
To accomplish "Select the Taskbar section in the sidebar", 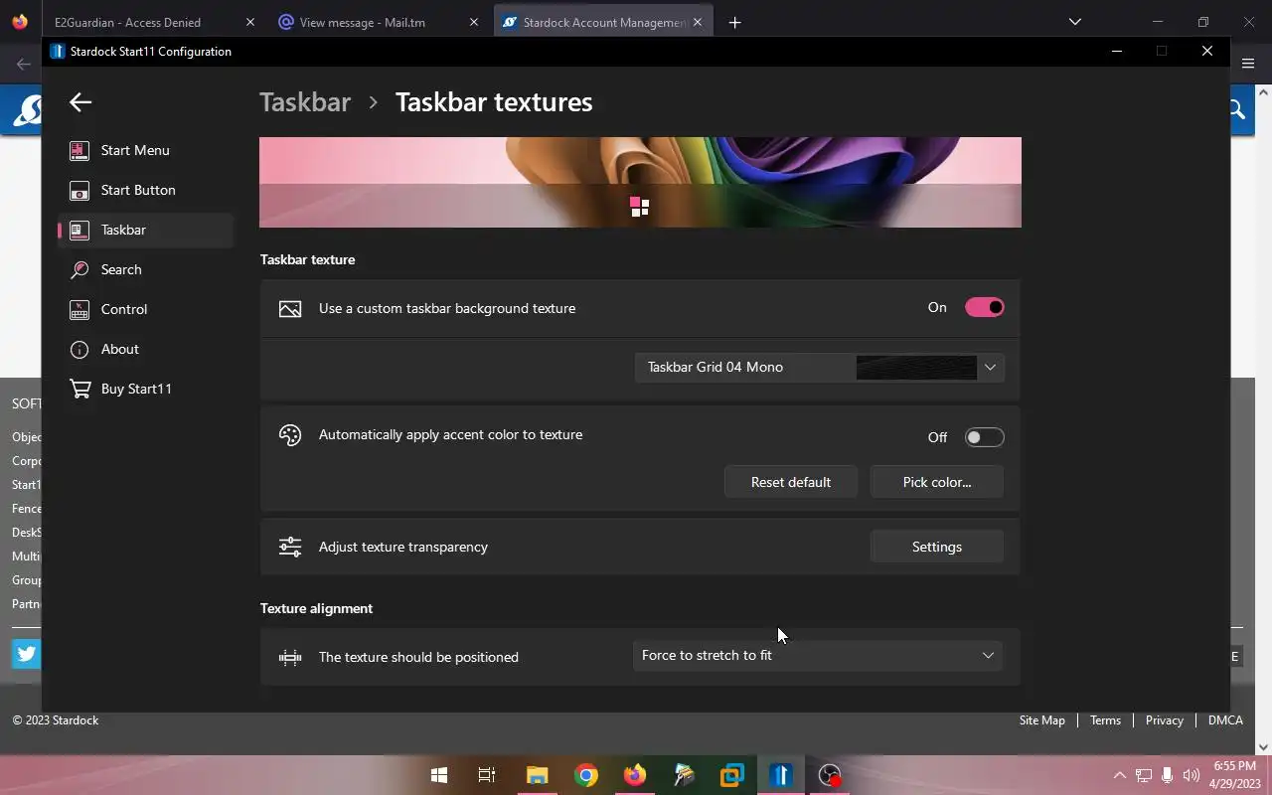I will [146, 230].
